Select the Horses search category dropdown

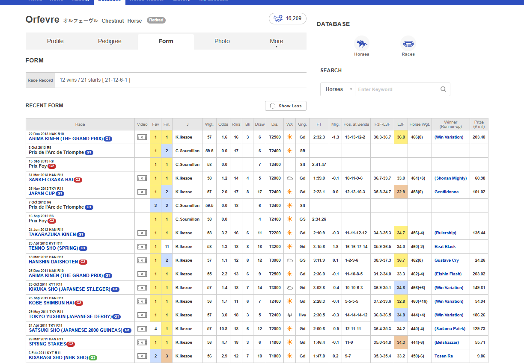(x=338, y=89)
